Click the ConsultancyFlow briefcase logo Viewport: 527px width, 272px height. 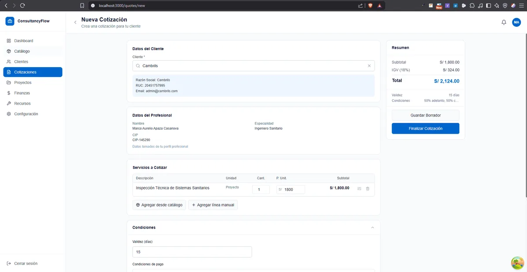click(x=10, y=21)
